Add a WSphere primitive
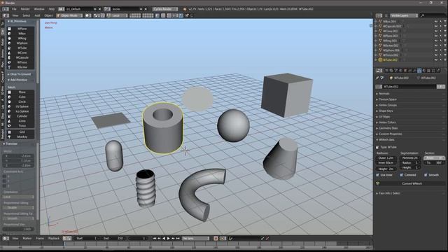The height and width of the screenshot is (252, 448). pyautogui.click(x=20, y=43)
